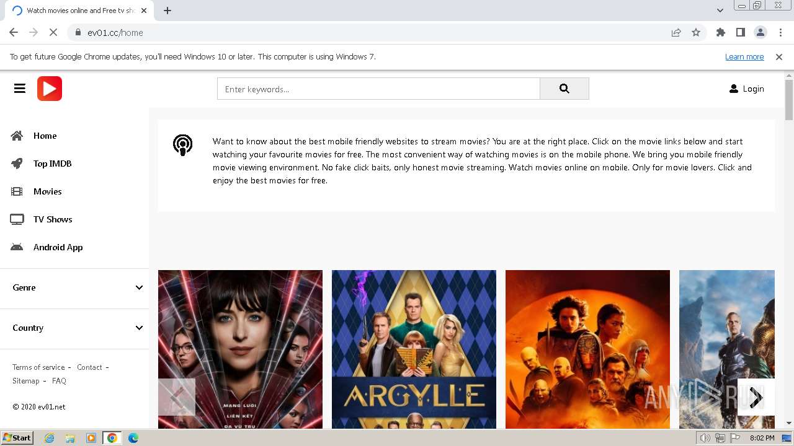Click the volume speaker tray icon

pyautogui.click(x=705, y=438)
